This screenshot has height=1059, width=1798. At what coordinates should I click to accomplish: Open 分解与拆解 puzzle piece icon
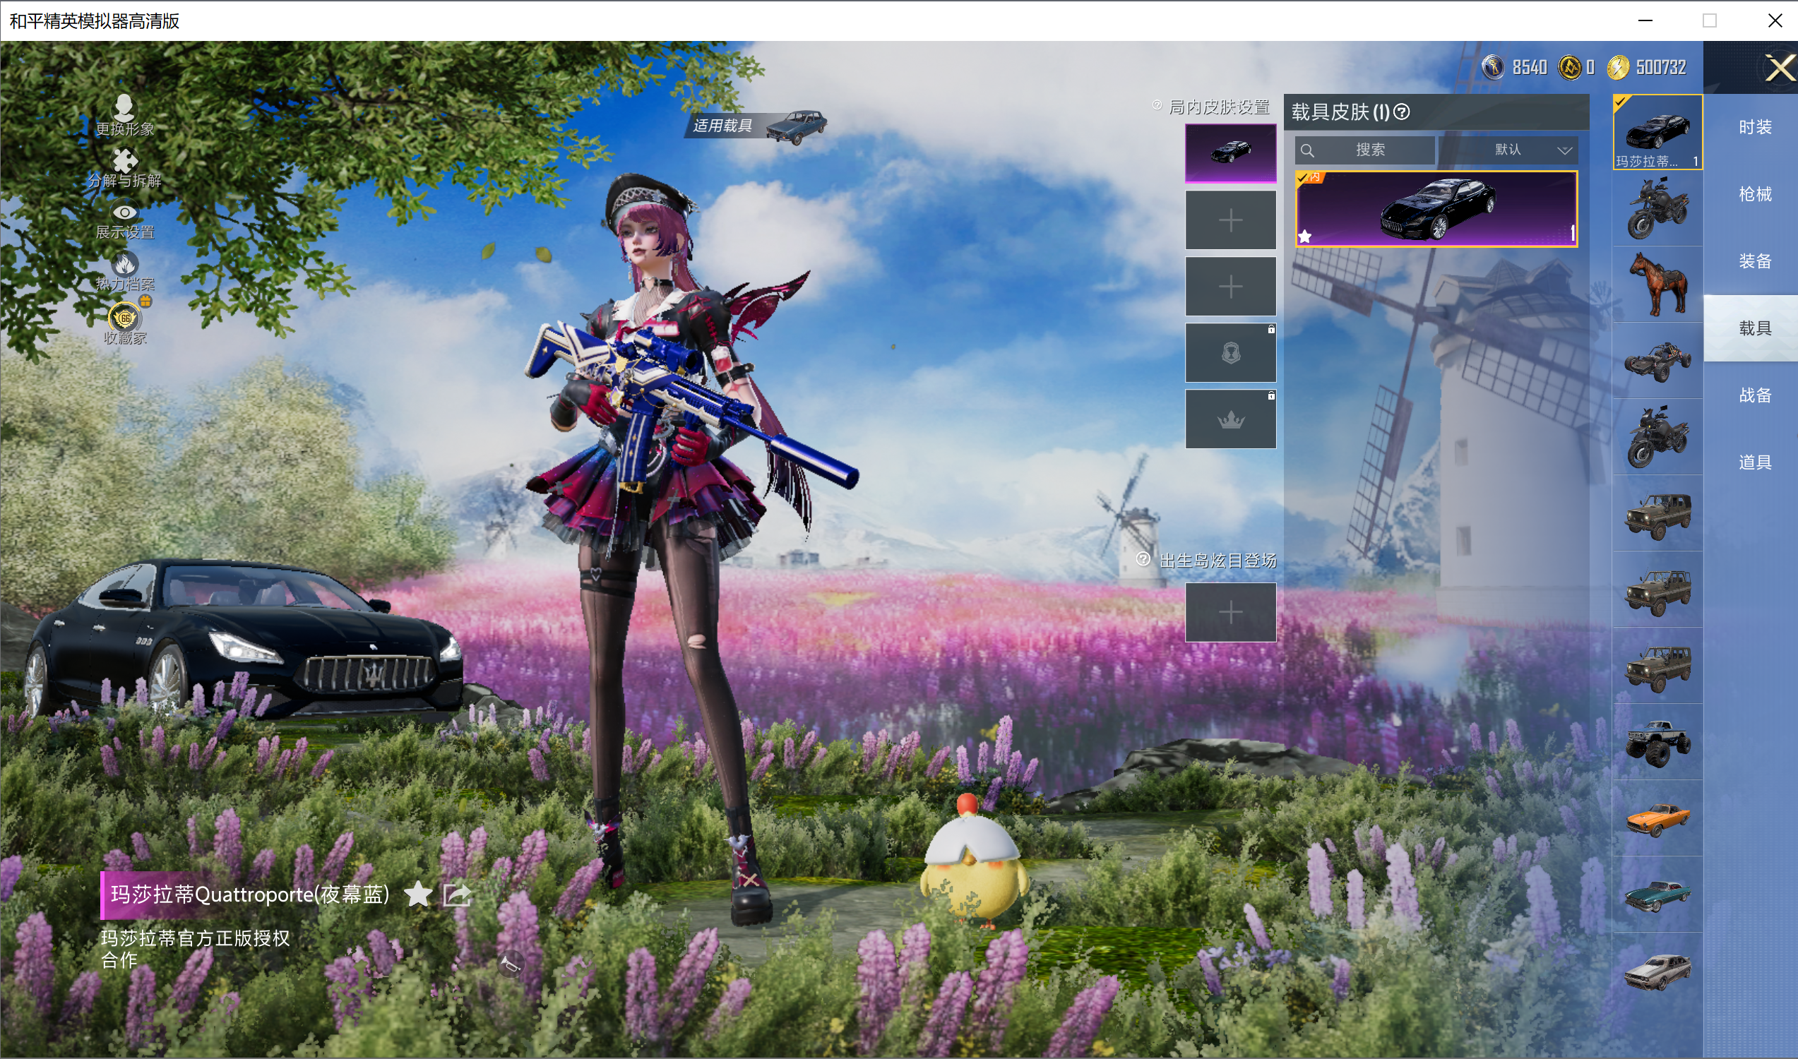pos(125,160)
